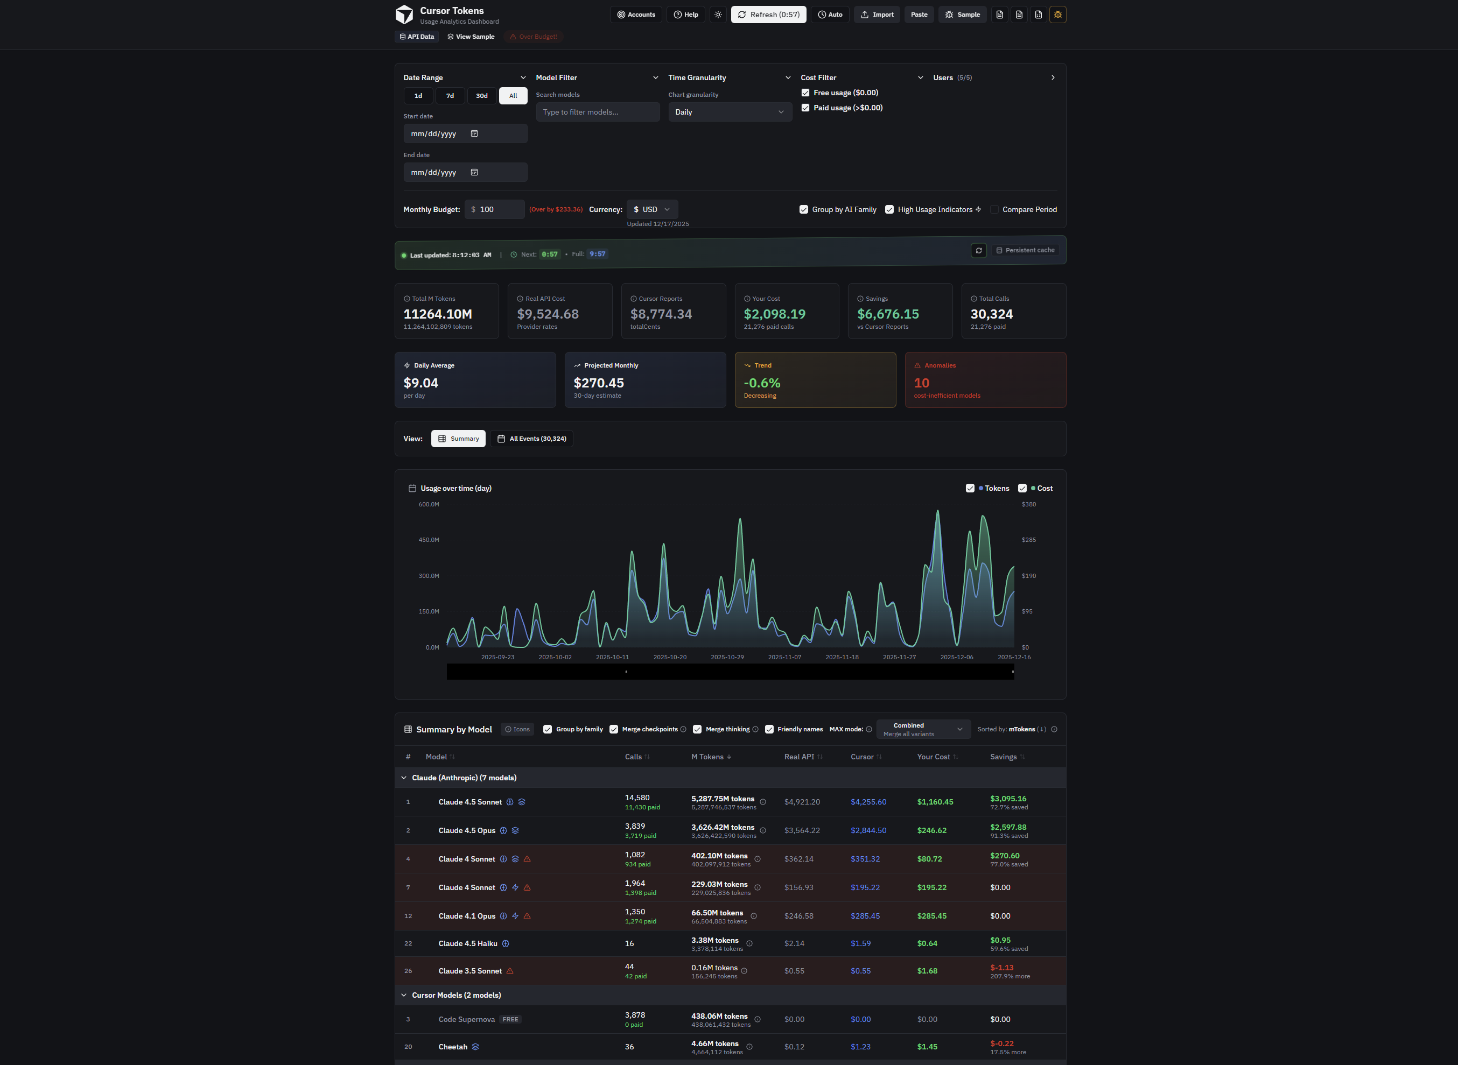Click the Accounts target icon button
1458x1065 pixels.
636,14
